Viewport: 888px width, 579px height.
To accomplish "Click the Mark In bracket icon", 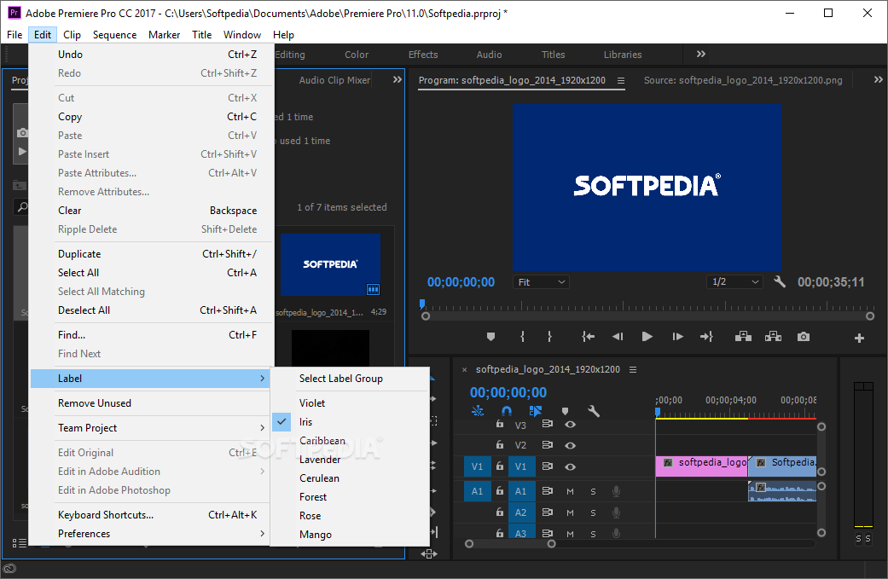I will [x=522, y=337].
